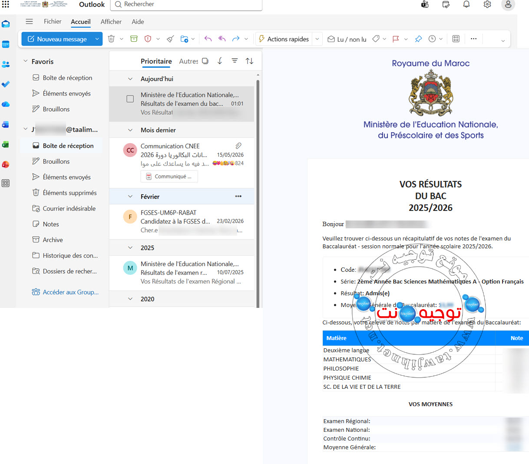This screenshot has width=529, height=464.
Task: Open Accéder aux Groupes link
Action: point(66,292)
